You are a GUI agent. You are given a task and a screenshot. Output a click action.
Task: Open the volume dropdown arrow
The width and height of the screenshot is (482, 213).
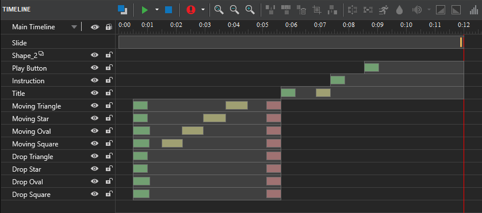[x=429, y=10]
